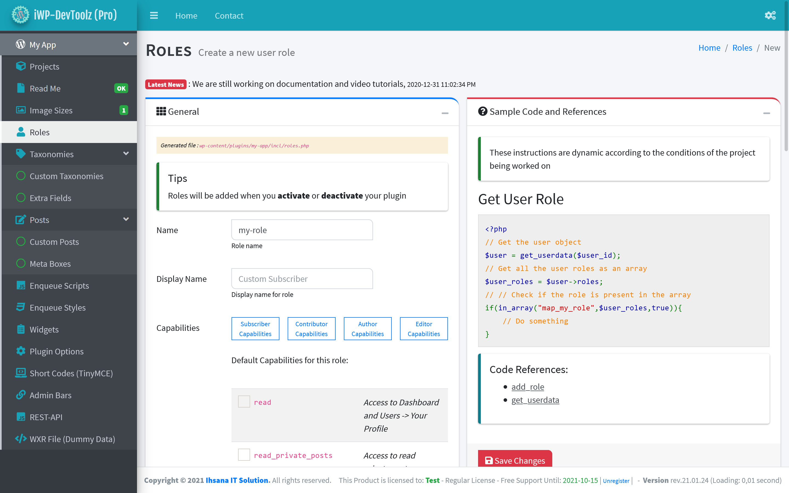Viewport: 789px width, 493px height.
Task: Click the Short Codes laptop-code icon
Action: click(21, 373)
